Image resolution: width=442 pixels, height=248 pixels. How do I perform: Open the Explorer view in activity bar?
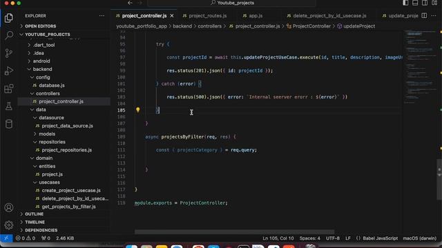click(x=9, y=18)
